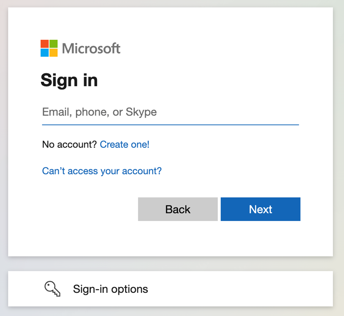Select the Sign-in options label text
344x316 pixels.
pyautogui.click(x=111, y=289)
